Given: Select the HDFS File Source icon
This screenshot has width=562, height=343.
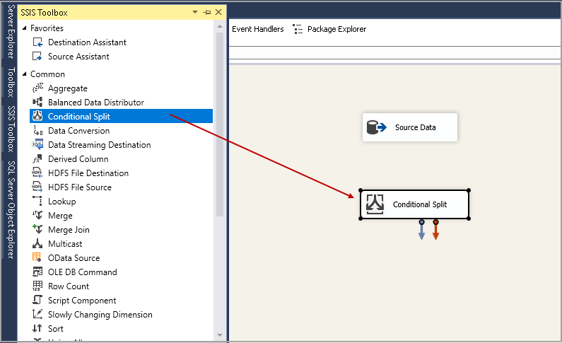Looking at the screenshot, I should tap(37, 187).
